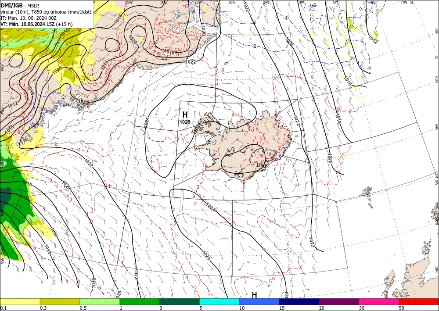Screen dimensions: 439x311
Task: Click the '30' legend value label
Action: coord(362,308)
